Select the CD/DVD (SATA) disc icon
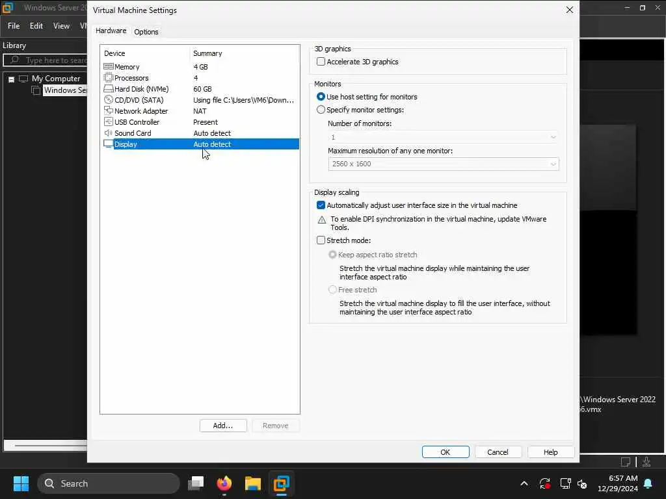 click(109, 99)
